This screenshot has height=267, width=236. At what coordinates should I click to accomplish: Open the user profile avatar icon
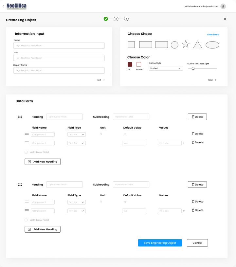point(223,6)
